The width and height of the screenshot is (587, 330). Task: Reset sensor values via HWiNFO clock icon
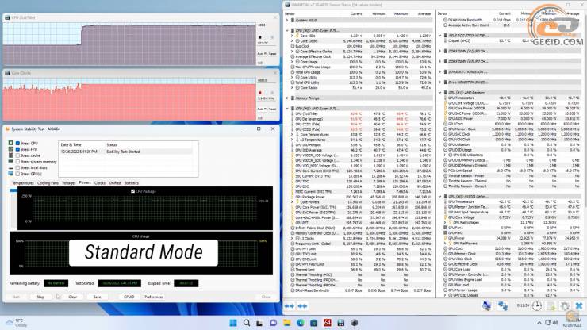(x=537, y=305)
